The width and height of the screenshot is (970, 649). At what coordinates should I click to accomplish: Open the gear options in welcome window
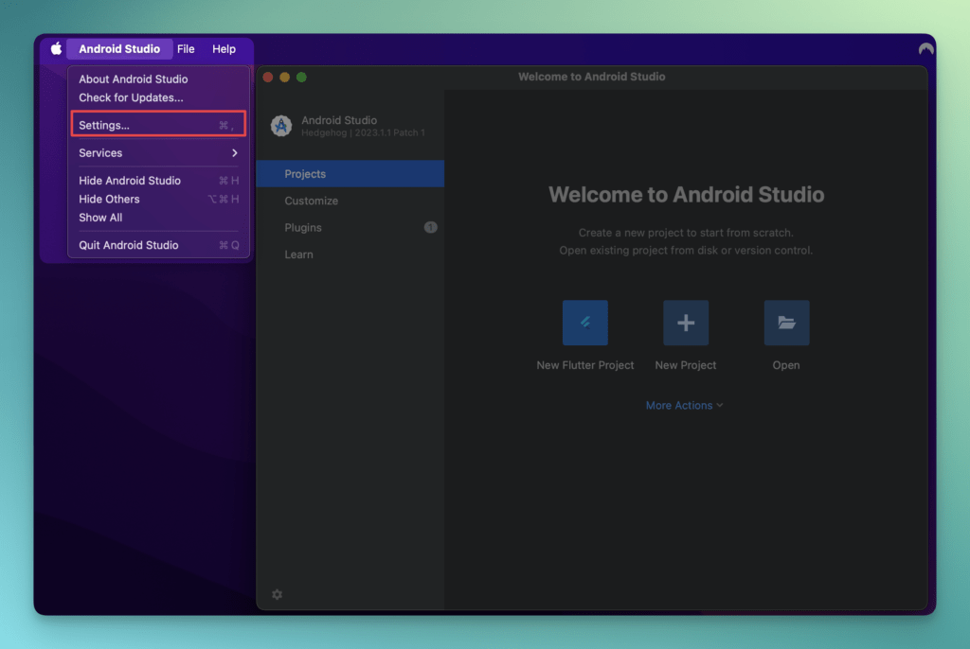(x=278, y=594)
